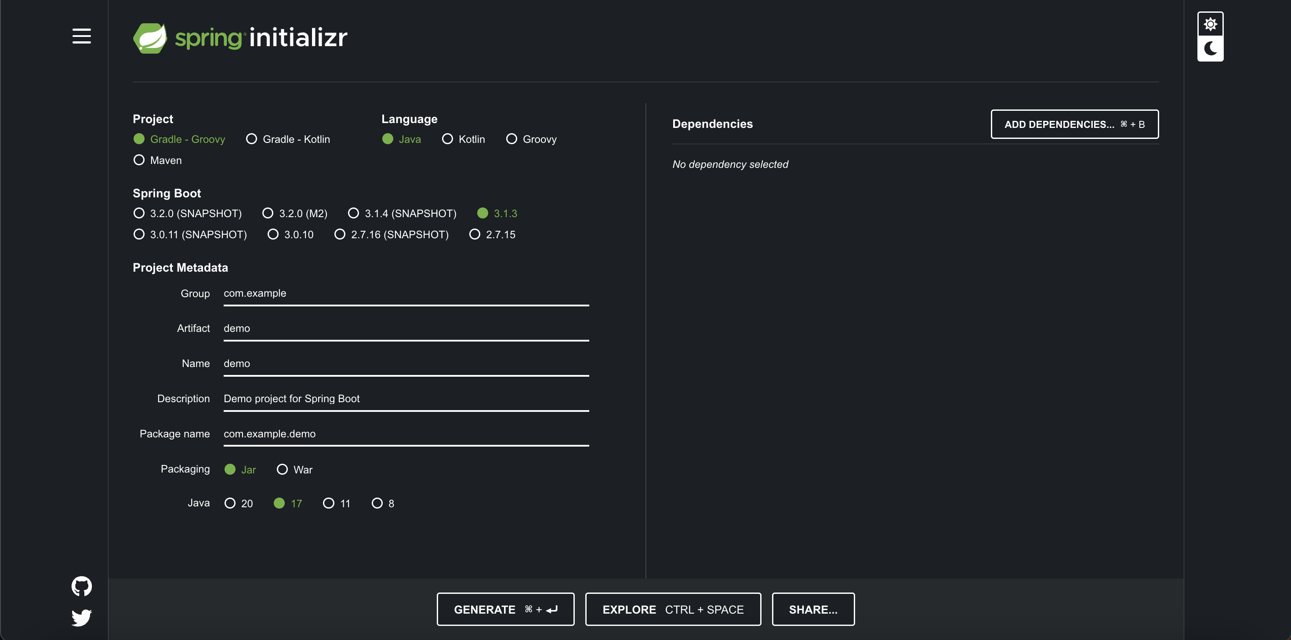
Task: Click the SHARE button
Action: pos(813,609)
